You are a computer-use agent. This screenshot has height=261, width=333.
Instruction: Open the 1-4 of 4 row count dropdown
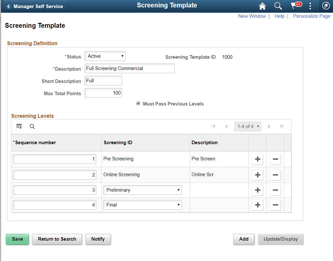tap(248, 126)
